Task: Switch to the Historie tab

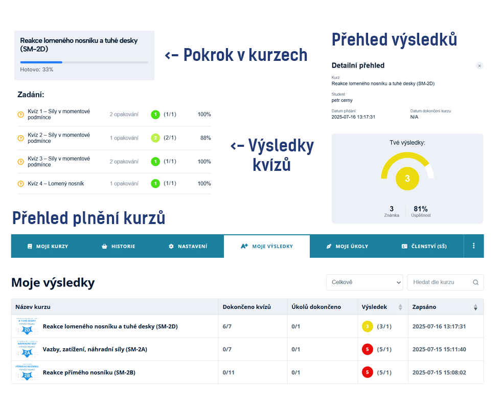Action: 119,246
